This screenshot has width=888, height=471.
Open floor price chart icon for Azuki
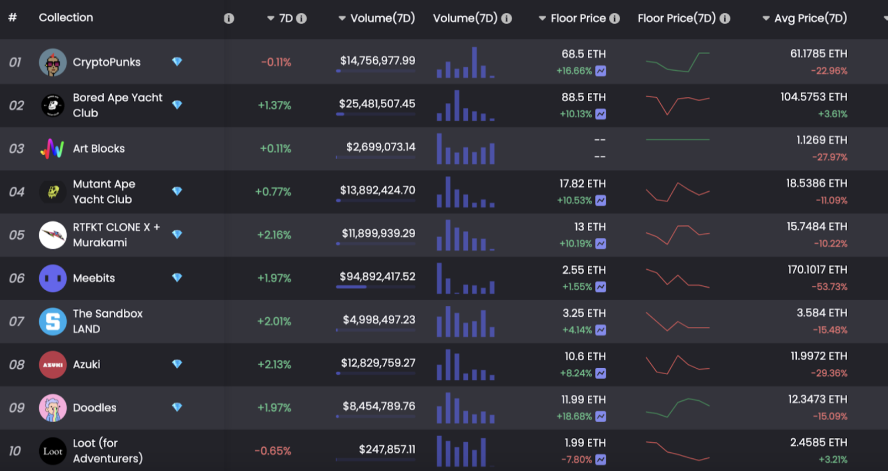coord(600,373)
